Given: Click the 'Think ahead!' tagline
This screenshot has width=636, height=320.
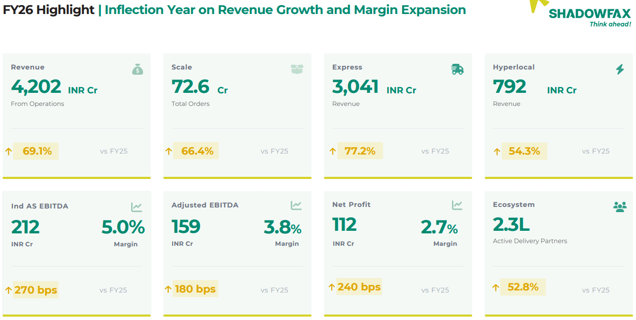Looking at the screenshot, I should tap(611, 24).
